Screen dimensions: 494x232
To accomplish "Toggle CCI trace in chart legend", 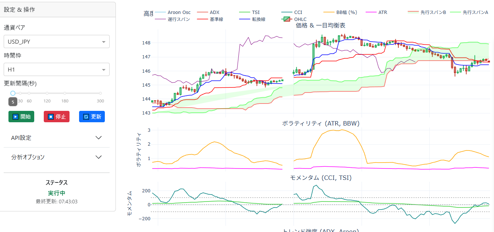I will [298, 12].
